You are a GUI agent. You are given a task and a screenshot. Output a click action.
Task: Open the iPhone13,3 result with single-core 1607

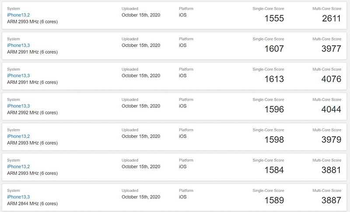point(18,45)
